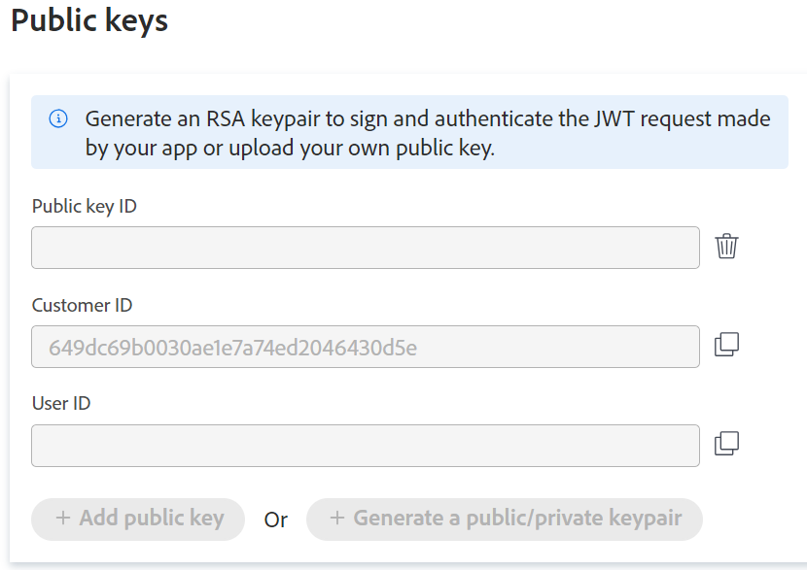Click the User ID label

click(x=61, y=403)
